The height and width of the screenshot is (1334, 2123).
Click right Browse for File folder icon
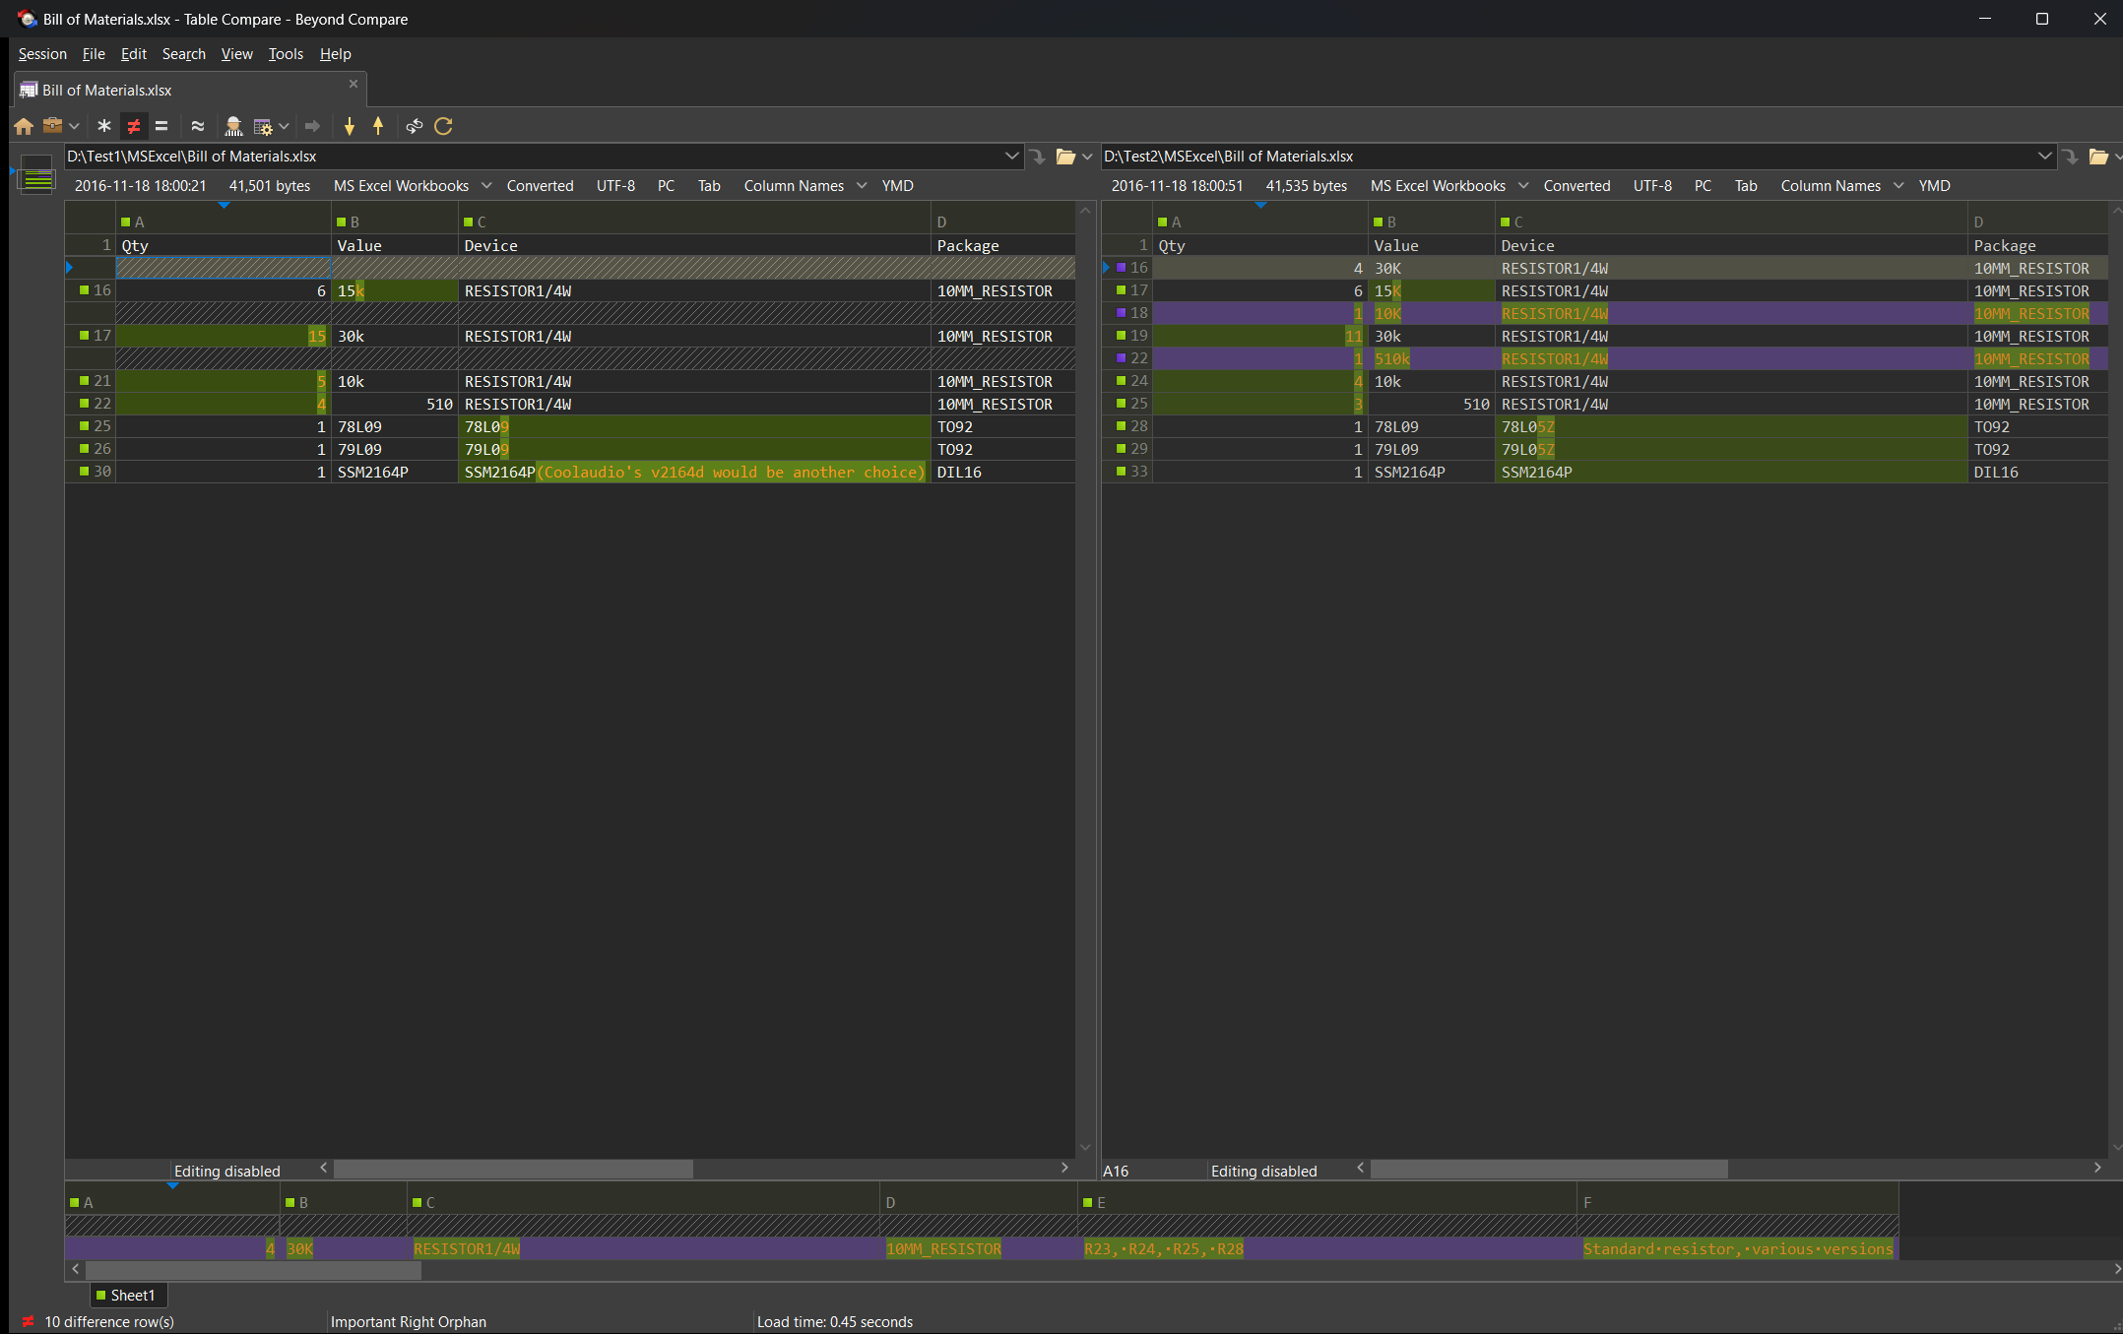tap(2098, 157)
